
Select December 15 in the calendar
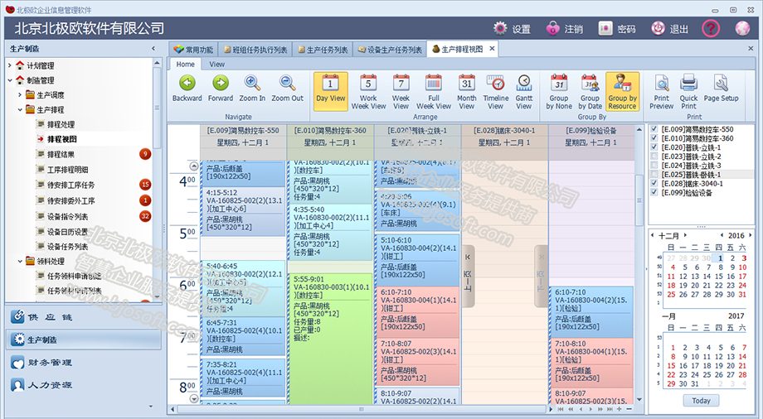coord(718,276)
